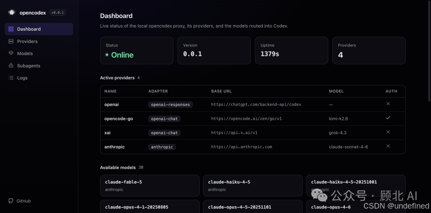Click the opencode.ai/zen/go/v1 URL
The image size is (431, 213).
tap(247, 119)
